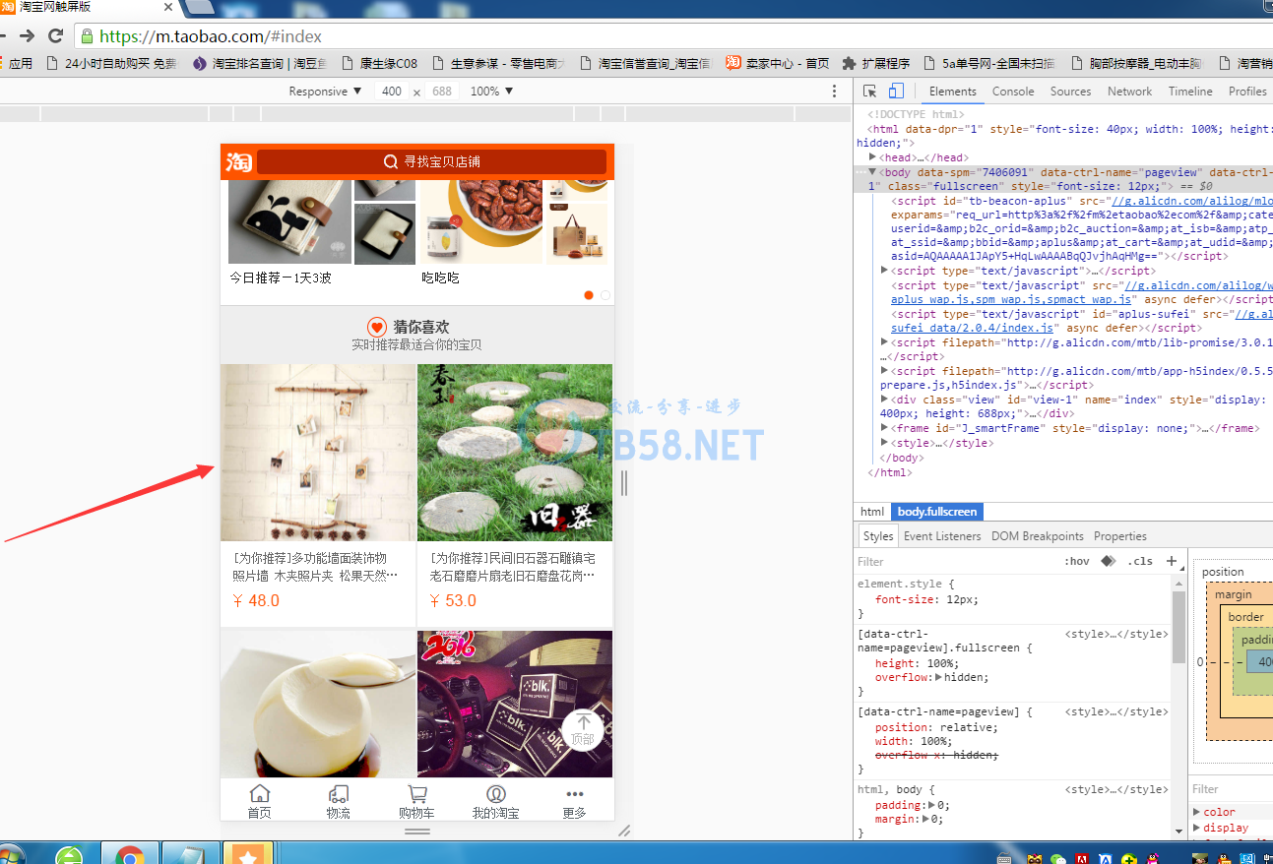Open the 5a单号网 bookmark
The height and width of the screenshot is (864, 1273).
pyautogui.click(x=988, y=63)
